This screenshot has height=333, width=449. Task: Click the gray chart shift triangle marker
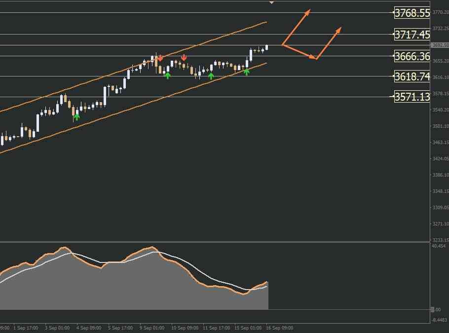coord(271,2)
